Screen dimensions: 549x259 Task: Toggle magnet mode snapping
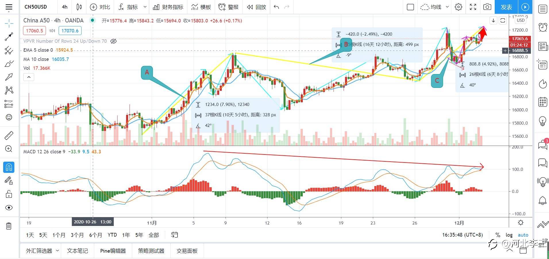click(x=9, y=167)
